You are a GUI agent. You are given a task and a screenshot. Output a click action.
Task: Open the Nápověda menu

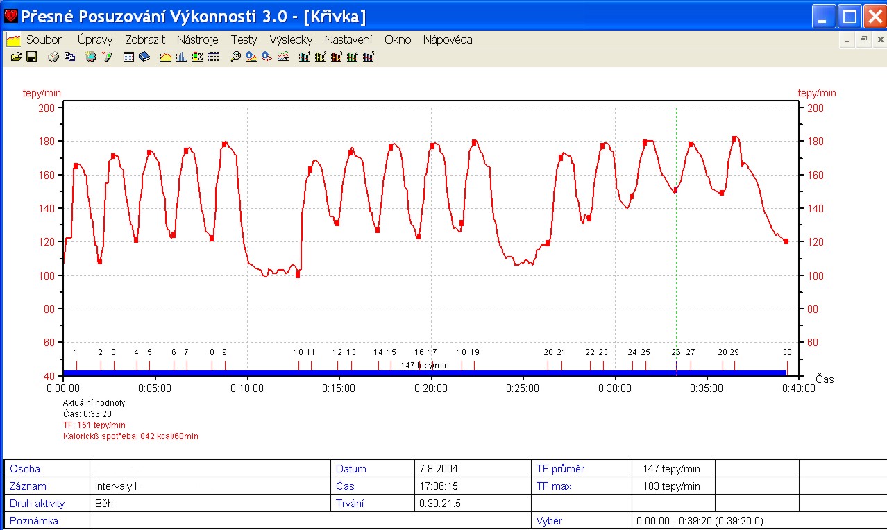[x=448, y=40]
